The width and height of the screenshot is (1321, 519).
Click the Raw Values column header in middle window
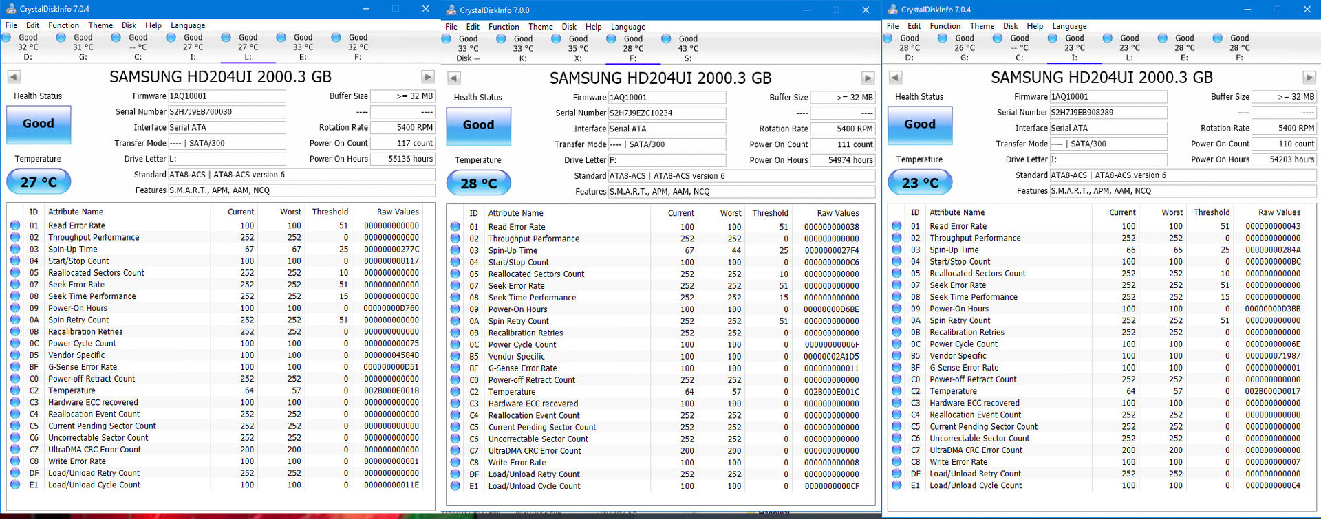point(837,213)
